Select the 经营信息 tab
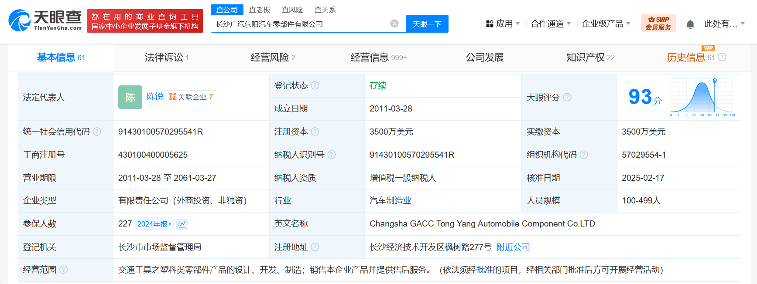Screen dimensions: 757x284 click(379, 57)
